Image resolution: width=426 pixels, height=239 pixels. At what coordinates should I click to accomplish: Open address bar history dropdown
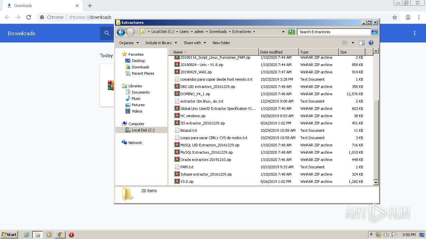[x=283, y=32]
